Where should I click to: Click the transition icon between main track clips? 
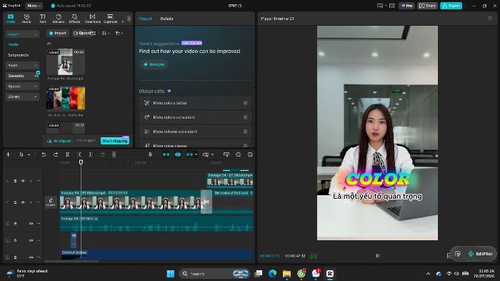(206, 202)
